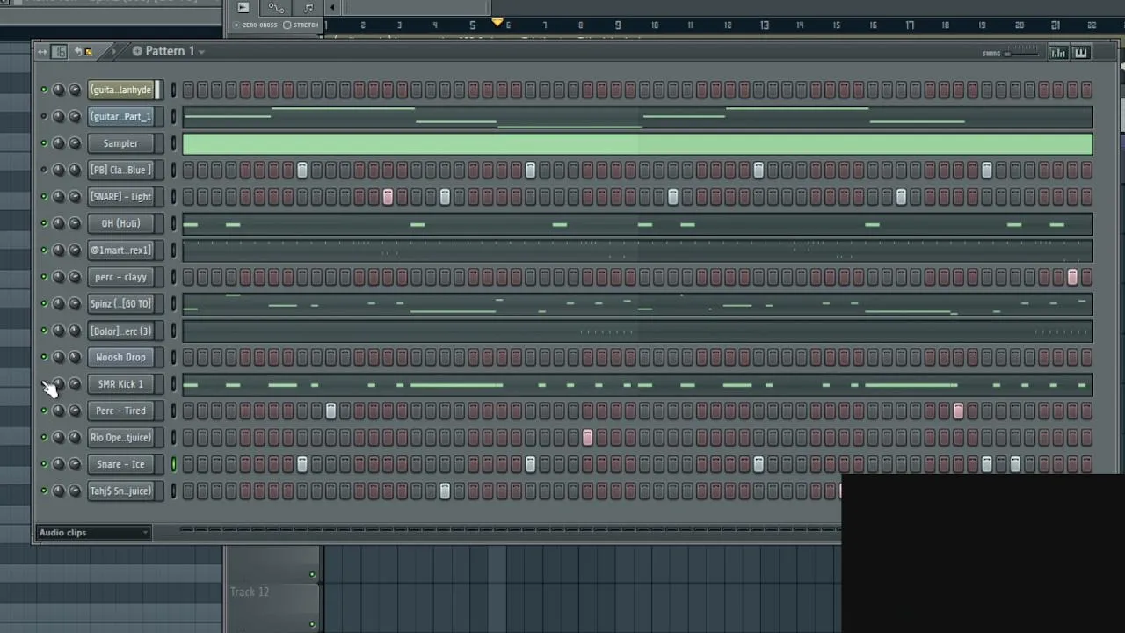Adjust the volume knob of Tahj$ Sn..juice)
The height and width of the screenshot is (633, 1125).
75,491
